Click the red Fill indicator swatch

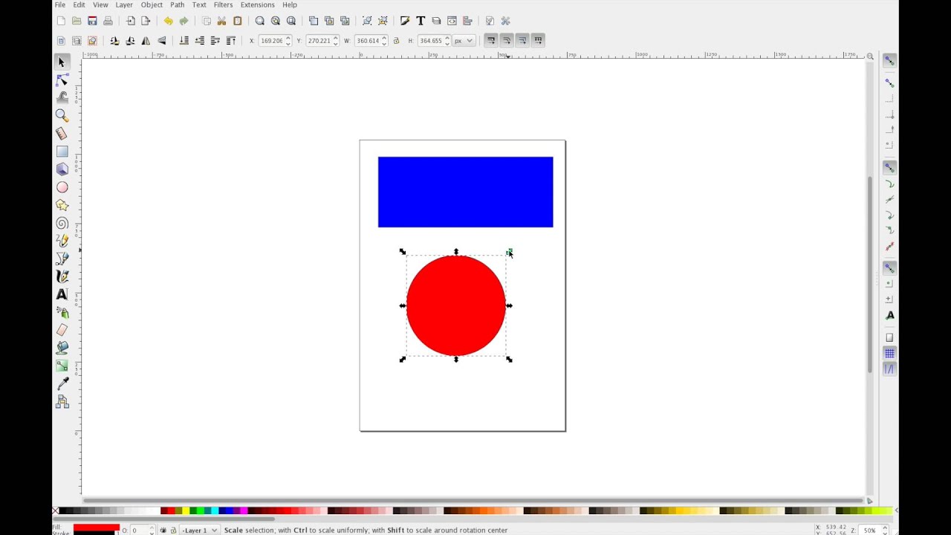pyautogui.click(x=96, y=528)
